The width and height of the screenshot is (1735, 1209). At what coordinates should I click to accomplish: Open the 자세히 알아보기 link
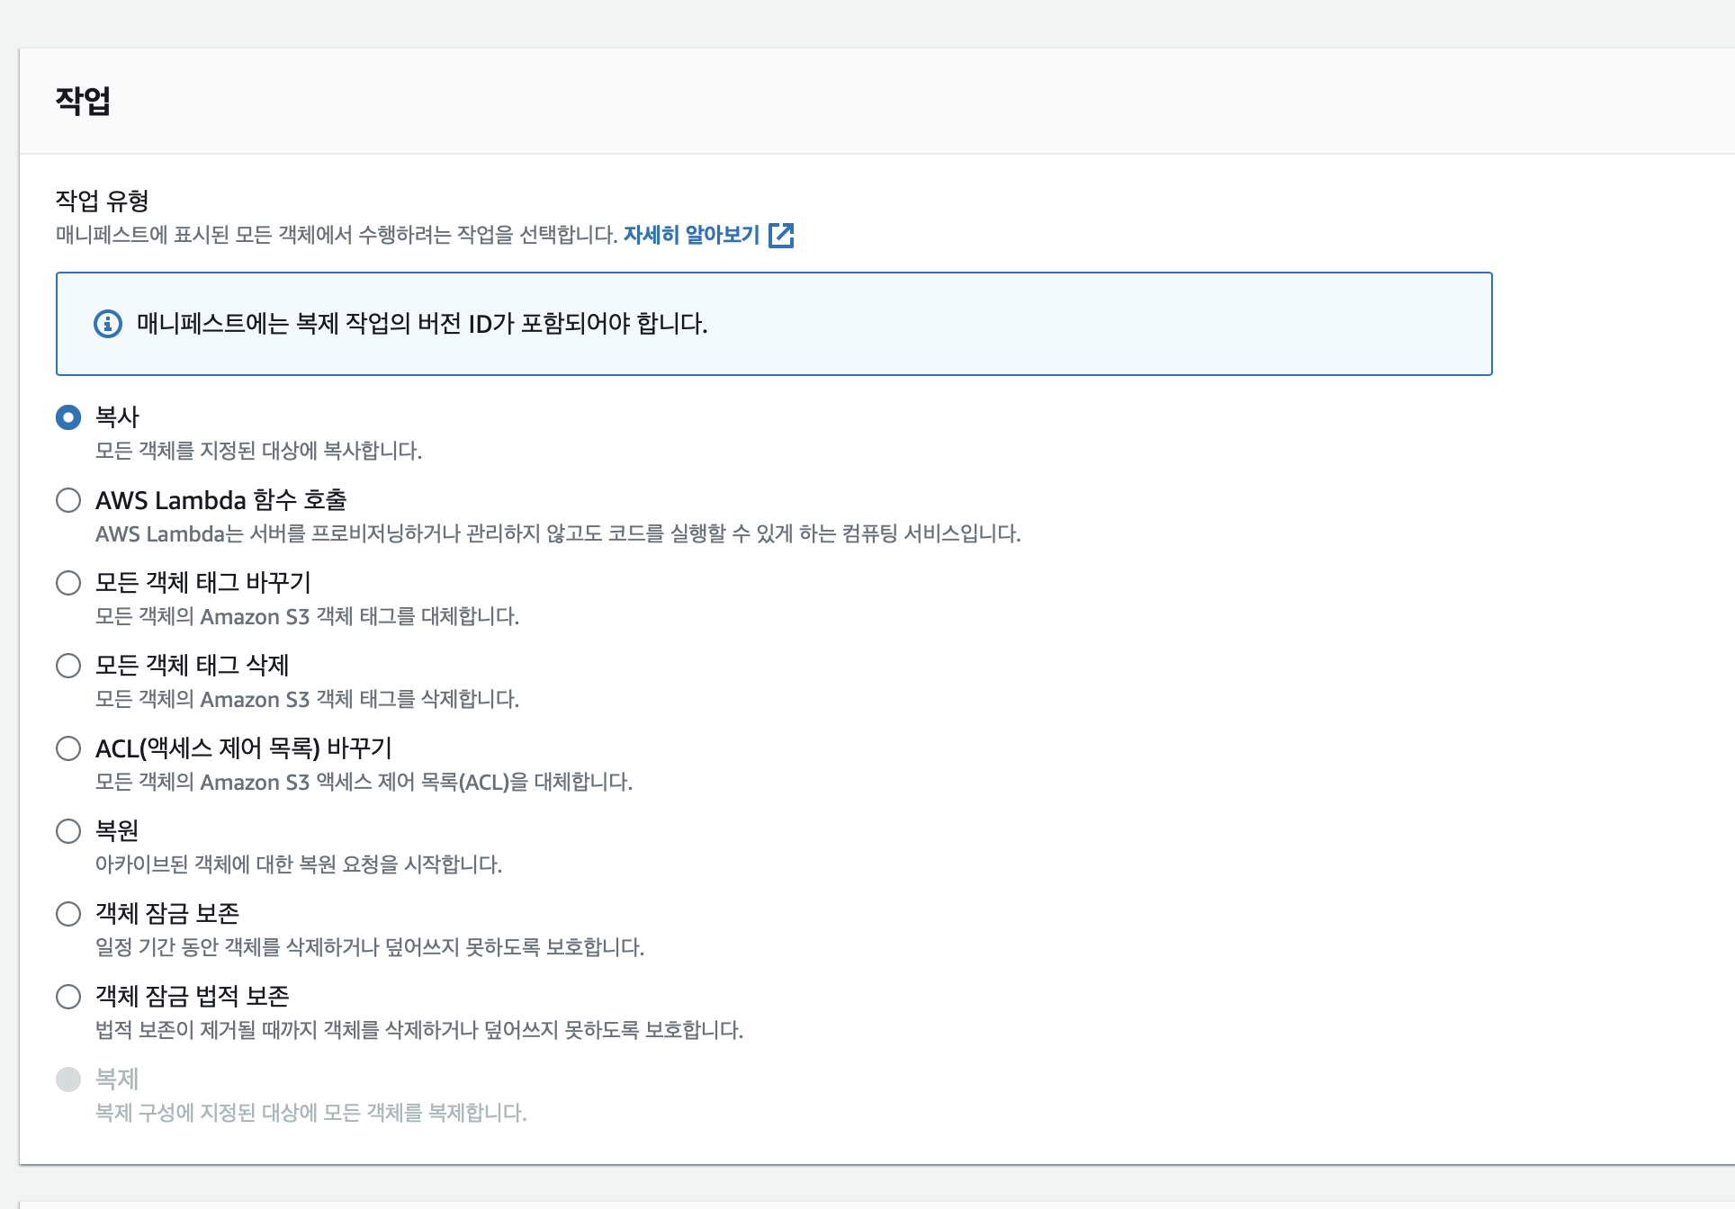[x=691, y=236]
